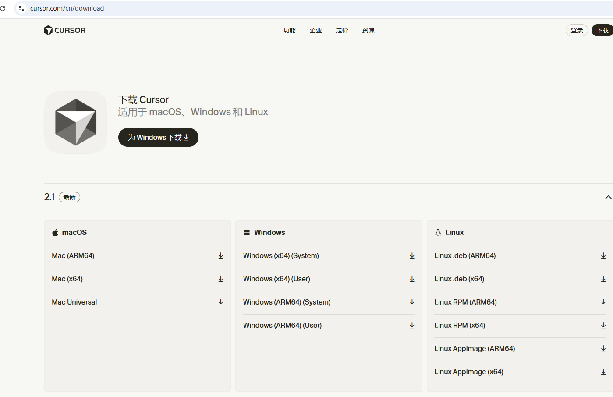Viewport: 613px width, 397px height.
Task: Click Windows (ARM64) (System) text
Action: tap(287, 302)
